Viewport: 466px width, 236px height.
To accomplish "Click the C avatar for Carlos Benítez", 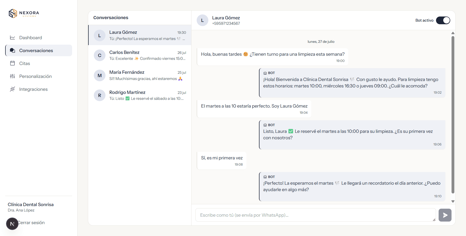I will coord(100,55).
